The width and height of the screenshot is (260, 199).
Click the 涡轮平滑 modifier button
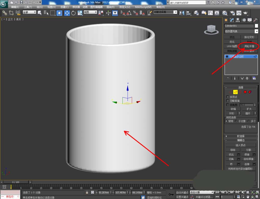249,46
